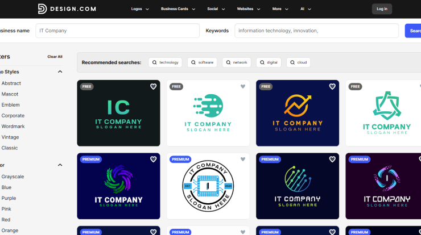Image resolution: width=421 pixels, height=235 pixels.
Task: Open the Logos dropdown menu
Action: tap(140, 9)
